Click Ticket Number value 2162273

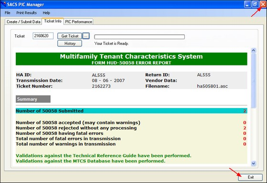[101, 86]
